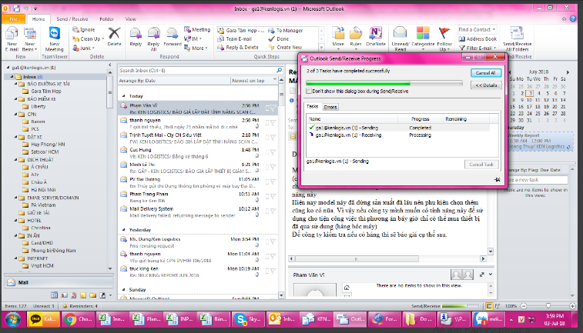
Task: Switch to Errors tab in progress dialog
Action: 330,107
